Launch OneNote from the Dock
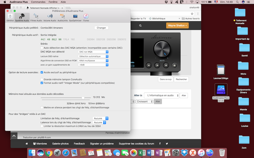This screenshot has height=158, width=254. (159, 152)
